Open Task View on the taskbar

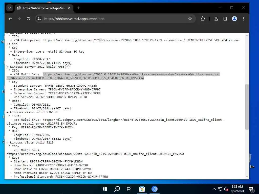click(129, 189)
